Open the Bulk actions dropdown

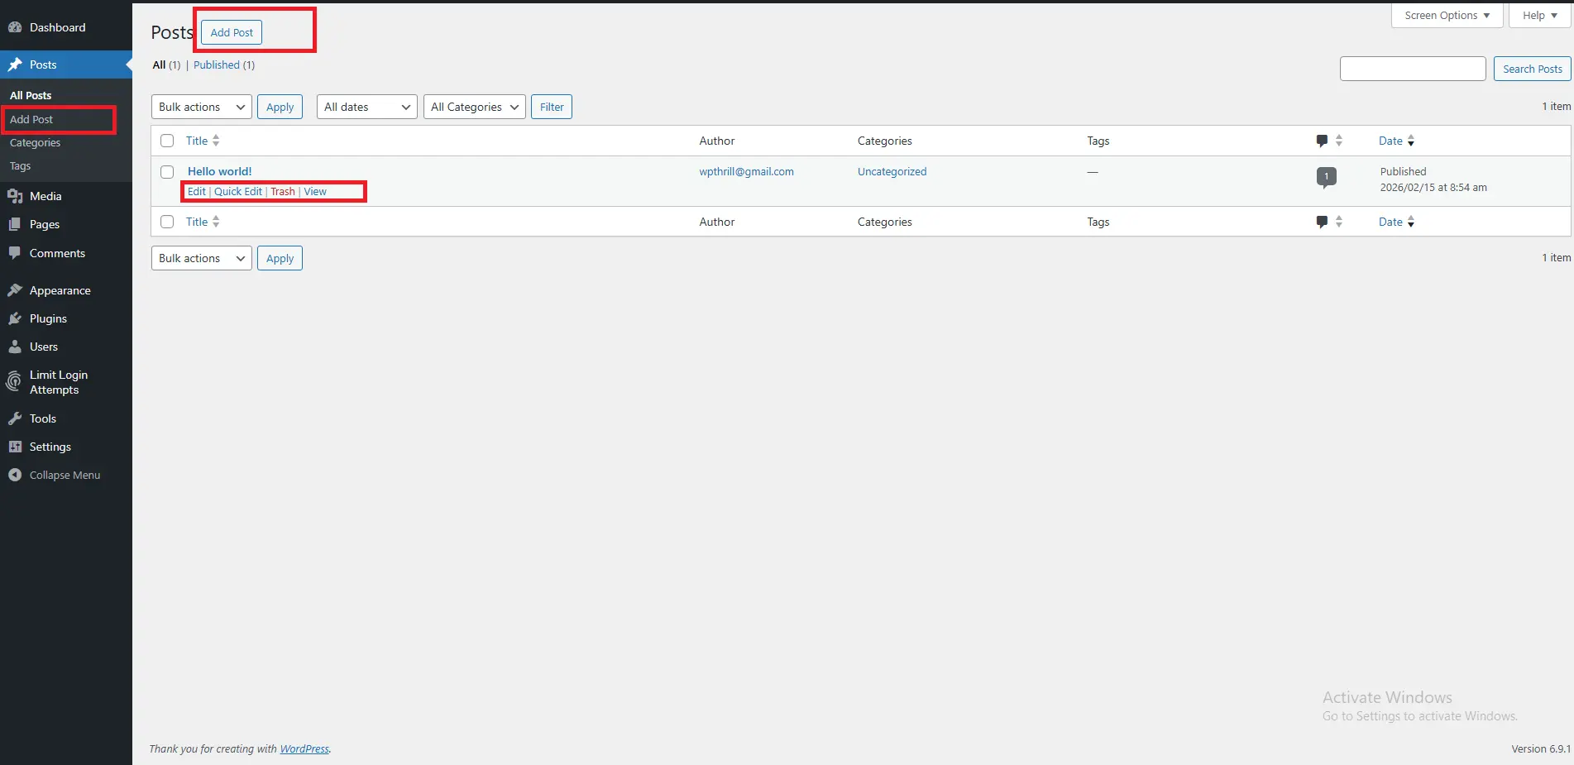coord(200,107)
